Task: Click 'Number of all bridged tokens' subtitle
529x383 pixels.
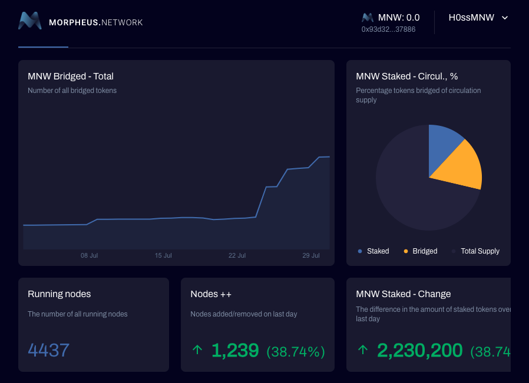Action: [72, 91]
